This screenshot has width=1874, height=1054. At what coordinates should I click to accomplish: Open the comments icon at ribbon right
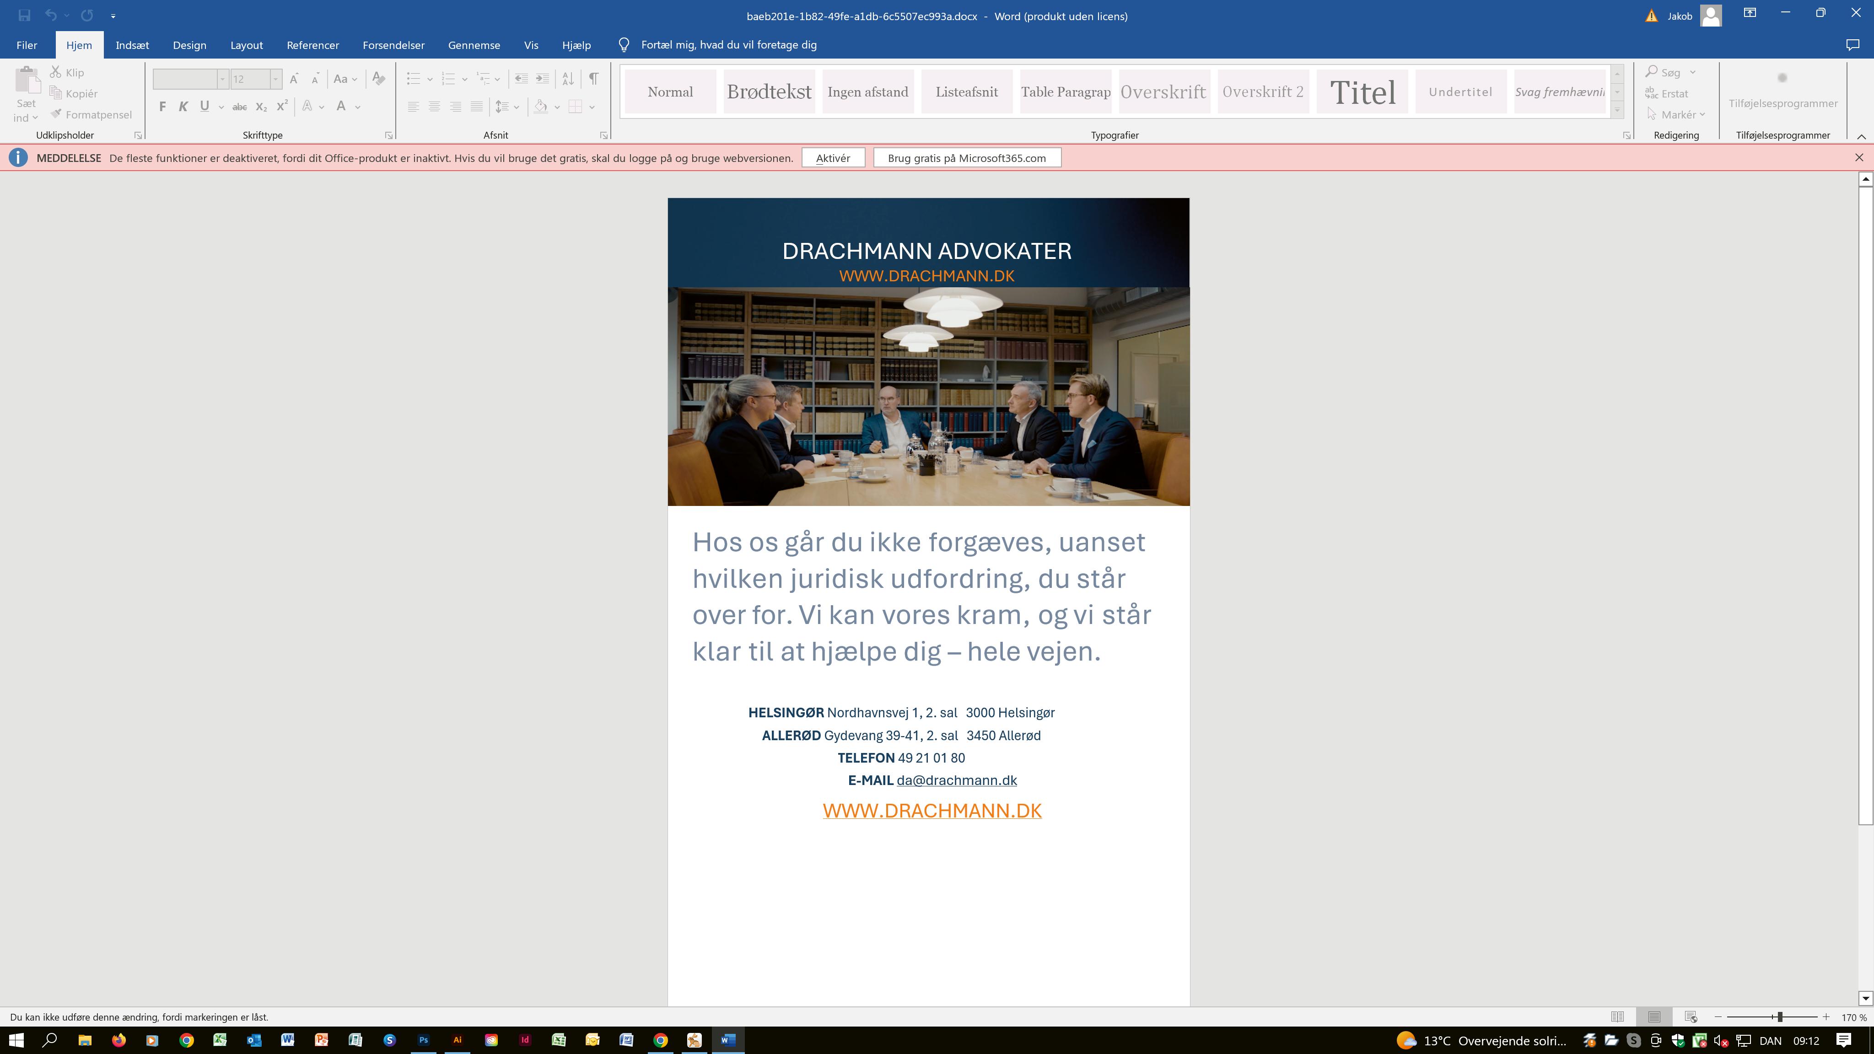click(1853, 45)
